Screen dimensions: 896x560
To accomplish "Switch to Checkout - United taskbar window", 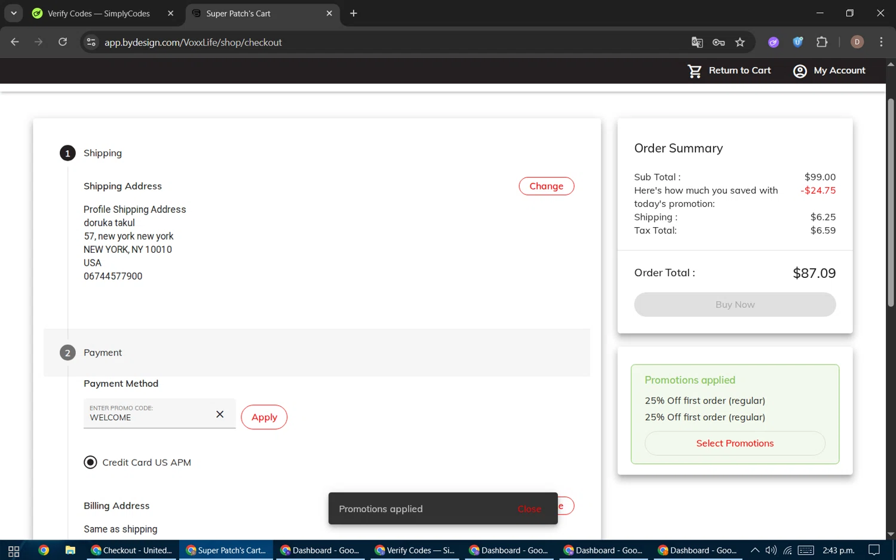I will (131, 550).
